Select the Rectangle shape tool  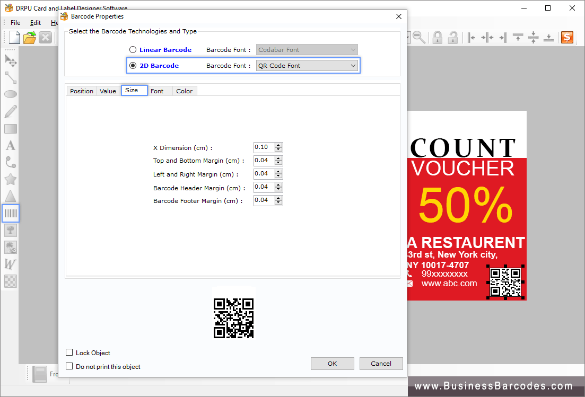[x=11, y=129]
